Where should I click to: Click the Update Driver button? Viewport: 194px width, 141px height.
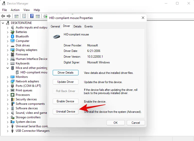[x=65, y=82]
